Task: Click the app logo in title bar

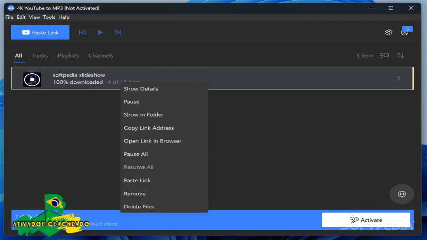Action: pos(11,8)
